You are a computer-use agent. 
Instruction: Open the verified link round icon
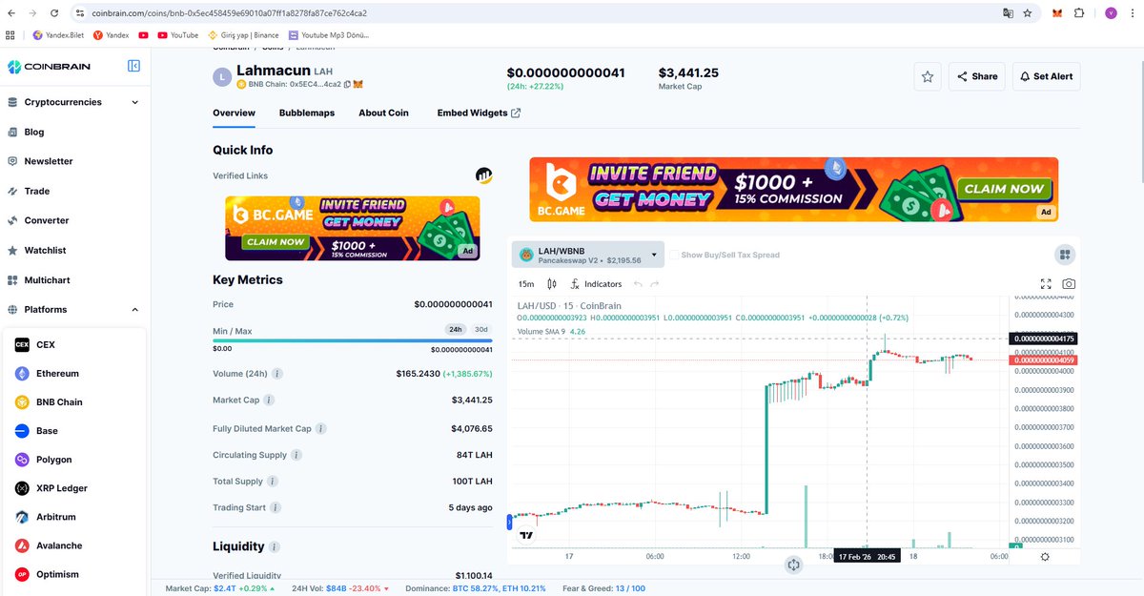pyautogui.click(x=484, y=175)
